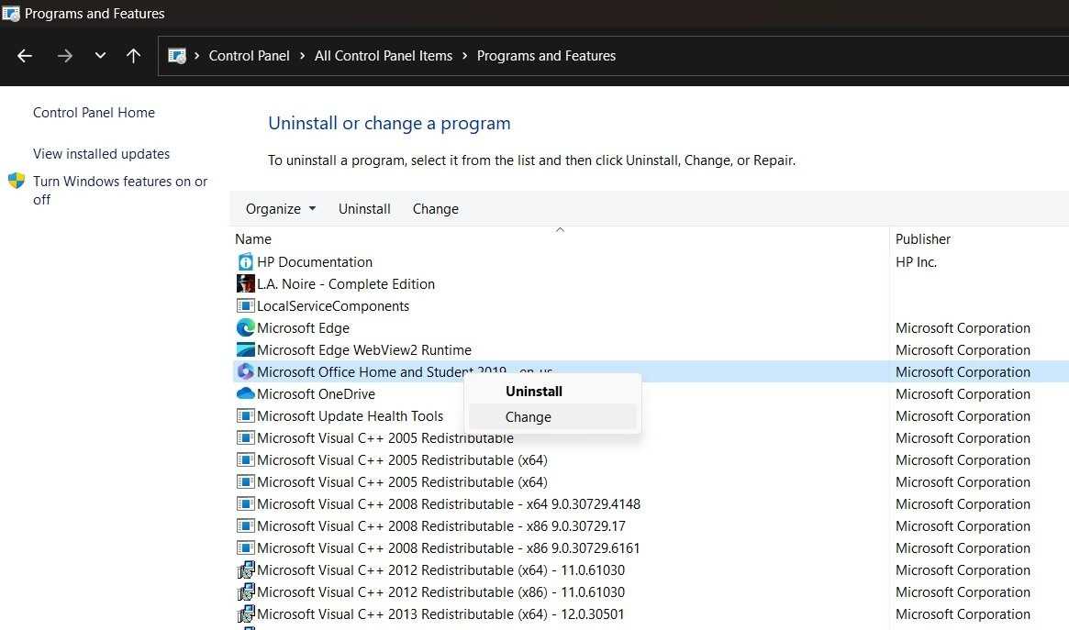
Task: Select L.A. Noire - Complete Edition entry
Action: coord(346,284)
